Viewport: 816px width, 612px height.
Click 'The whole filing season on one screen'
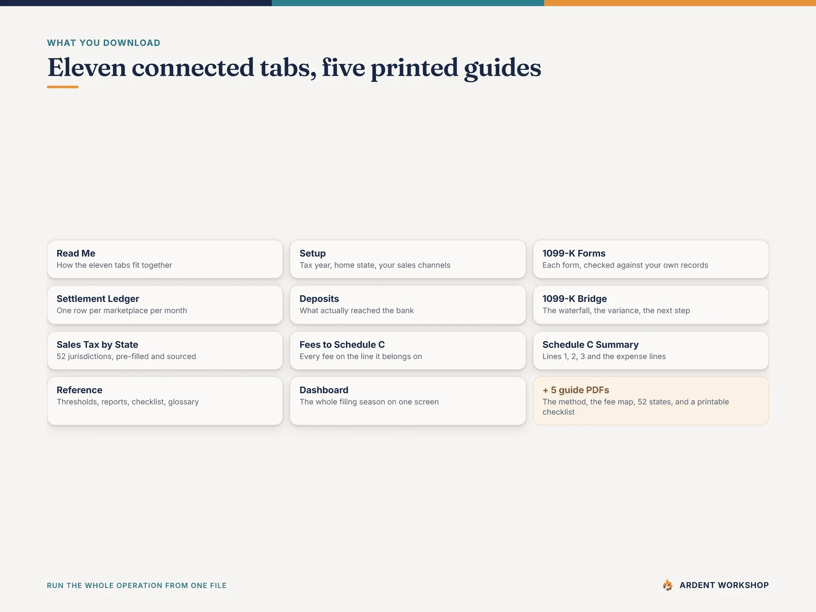(369, 402)
